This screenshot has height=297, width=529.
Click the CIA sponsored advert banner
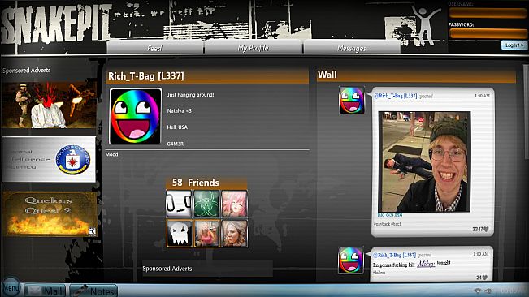pos(50,160)
